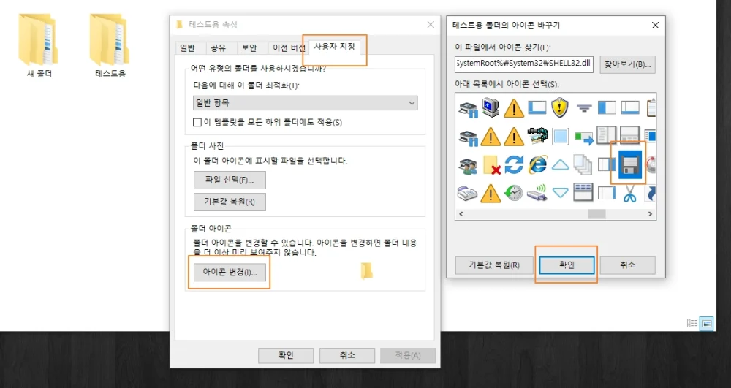
Task: Select the computer monitor icon
Action: point(491,108)
